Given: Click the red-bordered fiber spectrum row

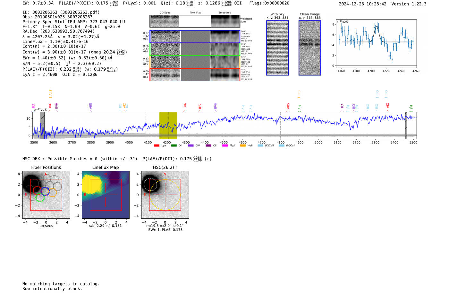Looking at the screenshot, I should coord(195,74).
